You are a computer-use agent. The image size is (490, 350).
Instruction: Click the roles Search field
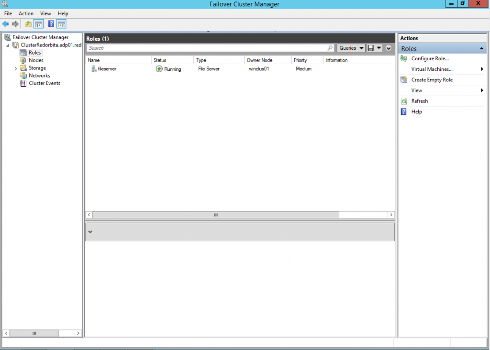pyautogui.click(x=206, y=48)
